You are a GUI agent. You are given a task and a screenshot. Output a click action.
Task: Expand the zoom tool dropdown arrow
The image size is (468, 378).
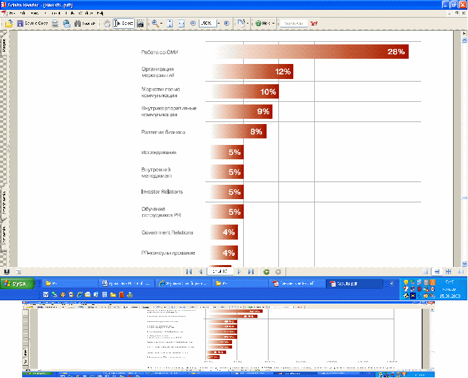(x=162, y=24)
